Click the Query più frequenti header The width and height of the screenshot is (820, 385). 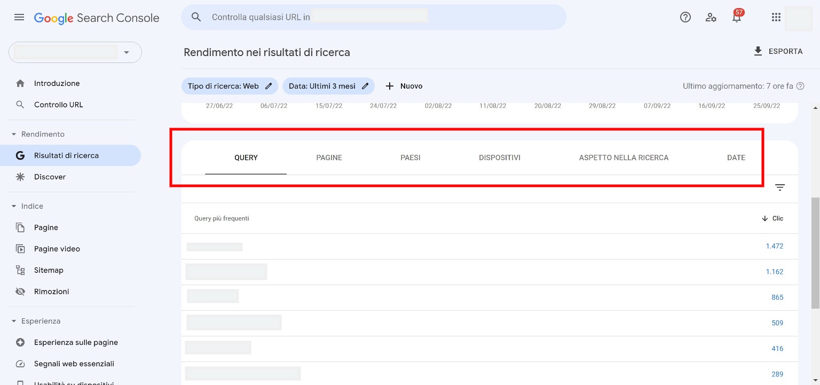[x=222, y=218]
